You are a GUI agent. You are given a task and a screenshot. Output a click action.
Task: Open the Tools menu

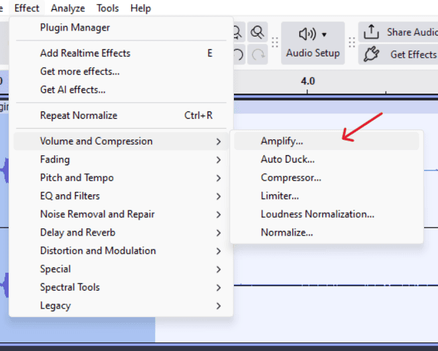coord(108,8)
